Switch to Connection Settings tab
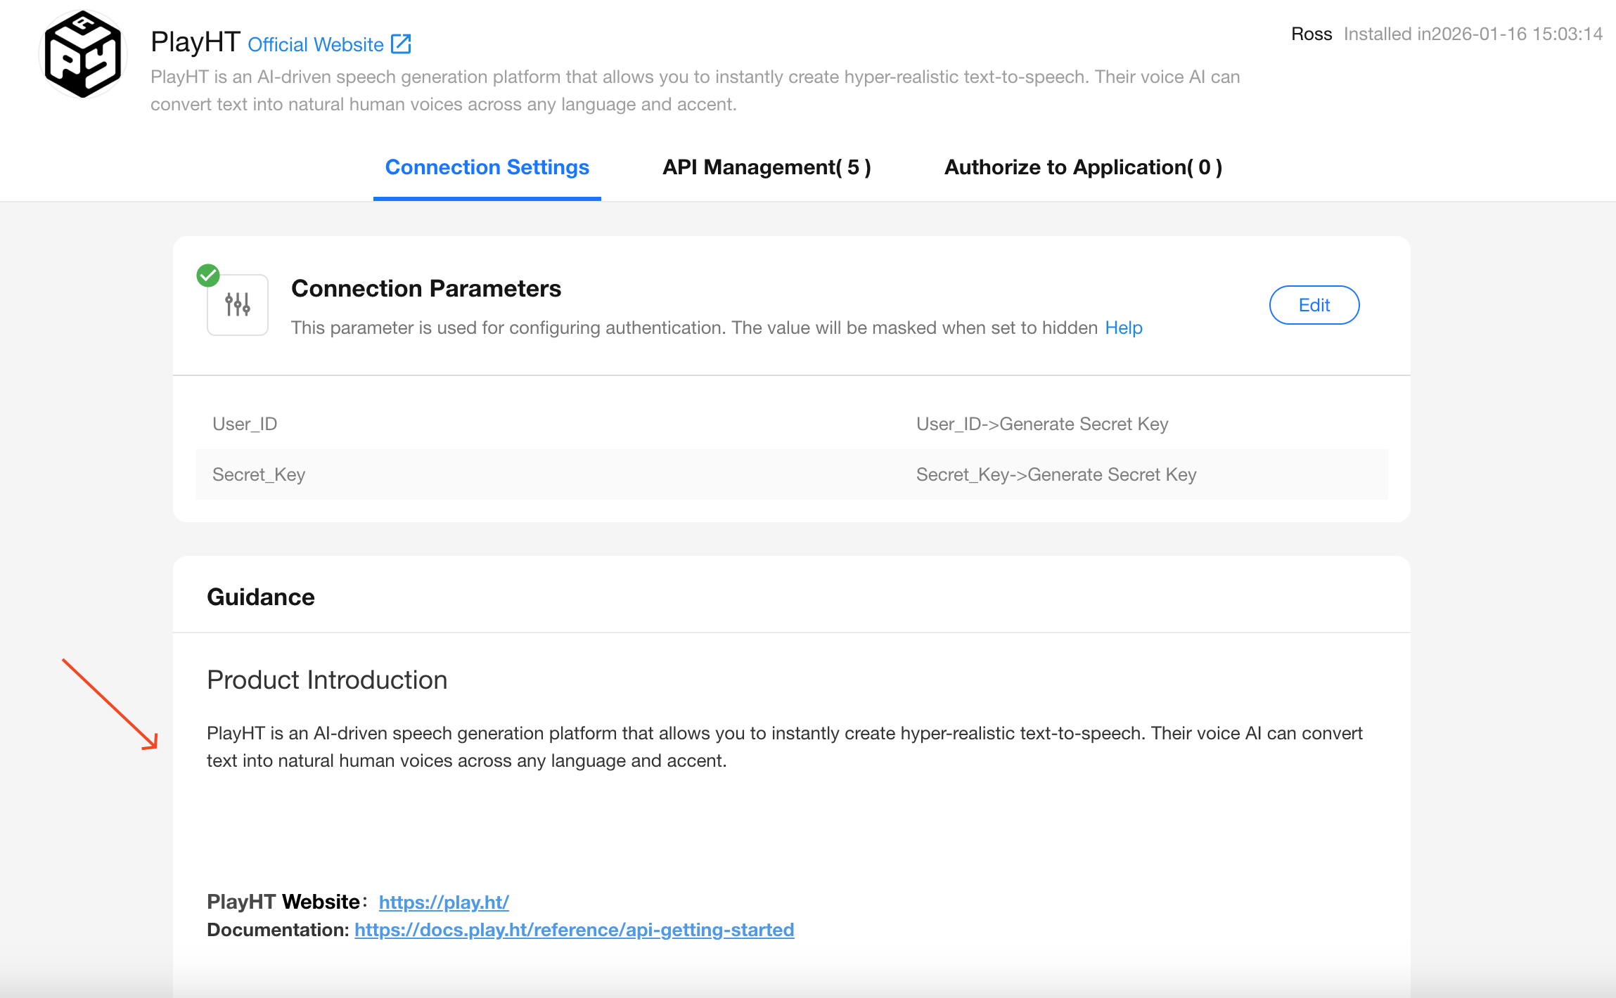This screenshot has width=1616, height=998. click(487, 167)
